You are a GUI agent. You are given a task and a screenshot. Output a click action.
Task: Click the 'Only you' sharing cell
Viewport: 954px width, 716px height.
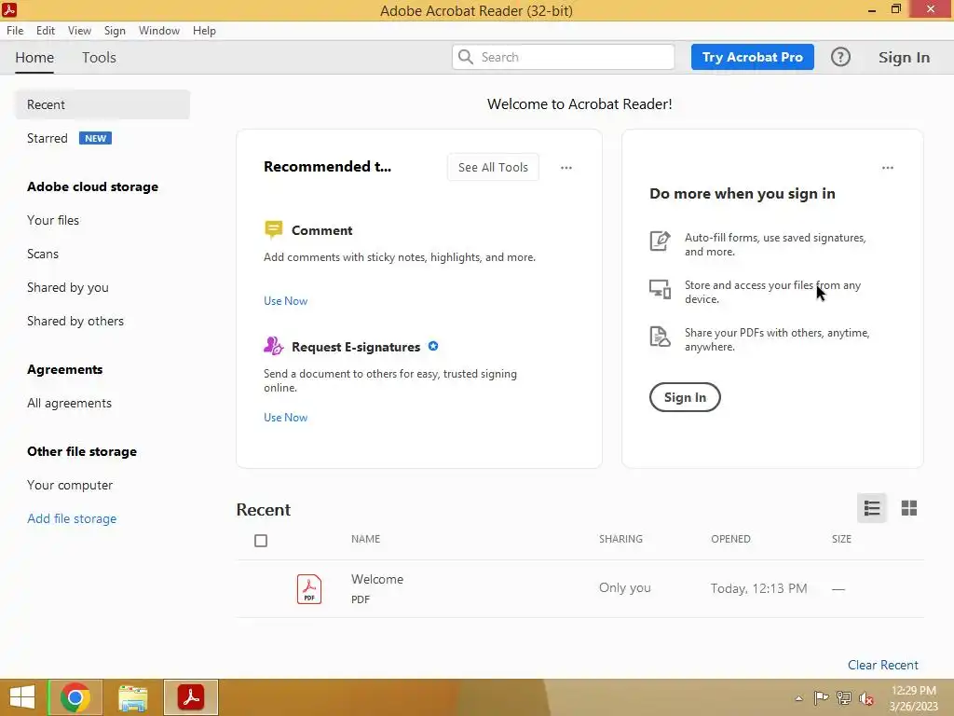(625, 587)
